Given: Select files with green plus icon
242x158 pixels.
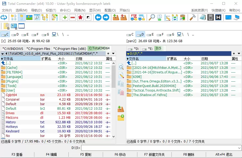Looking at the screenshot, I should click(x=65, y=17).
